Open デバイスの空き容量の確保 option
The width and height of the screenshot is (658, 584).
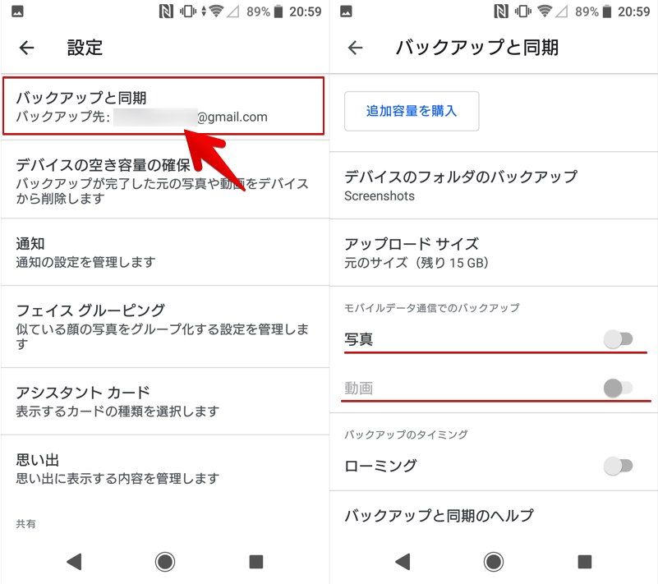click(164, 180)
